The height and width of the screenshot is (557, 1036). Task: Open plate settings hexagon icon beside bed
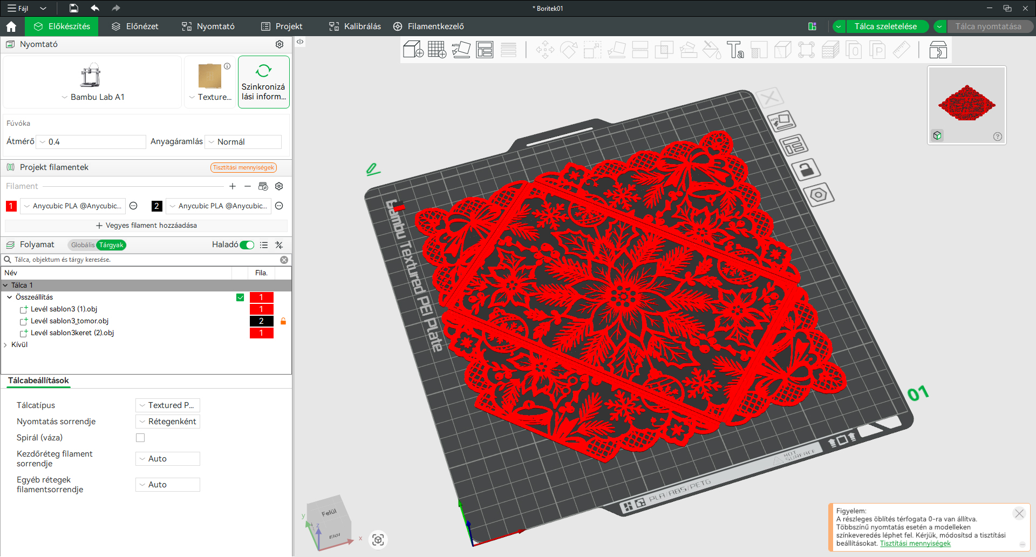point(819,194)
